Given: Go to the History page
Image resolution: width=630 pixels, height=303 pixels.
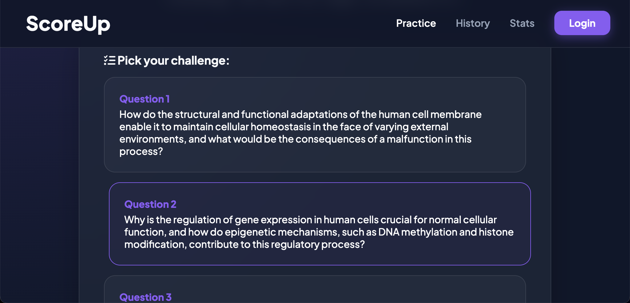Looking at the screenshot, I should click(473, 23).
